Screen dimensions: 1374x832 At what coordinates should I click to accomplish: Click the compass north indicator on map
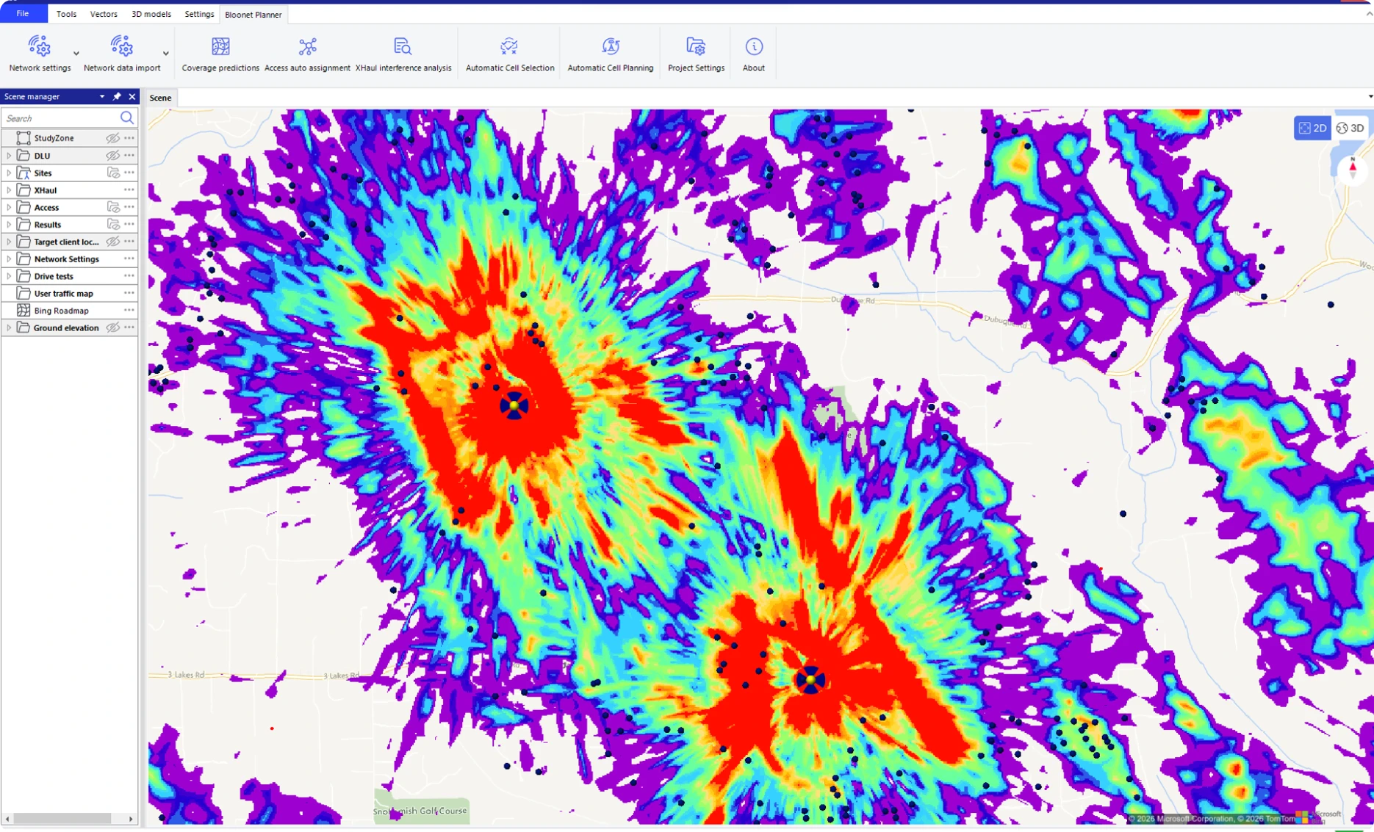tap(1352, 169)
